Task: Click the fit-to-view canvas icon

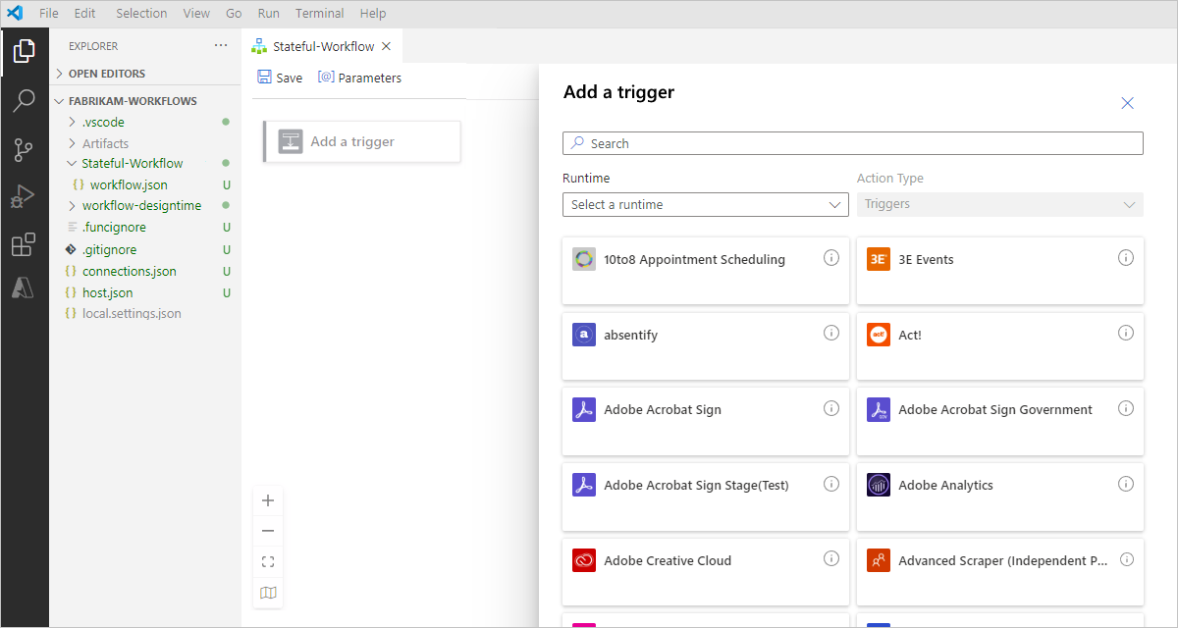Action: click(268, 561)
